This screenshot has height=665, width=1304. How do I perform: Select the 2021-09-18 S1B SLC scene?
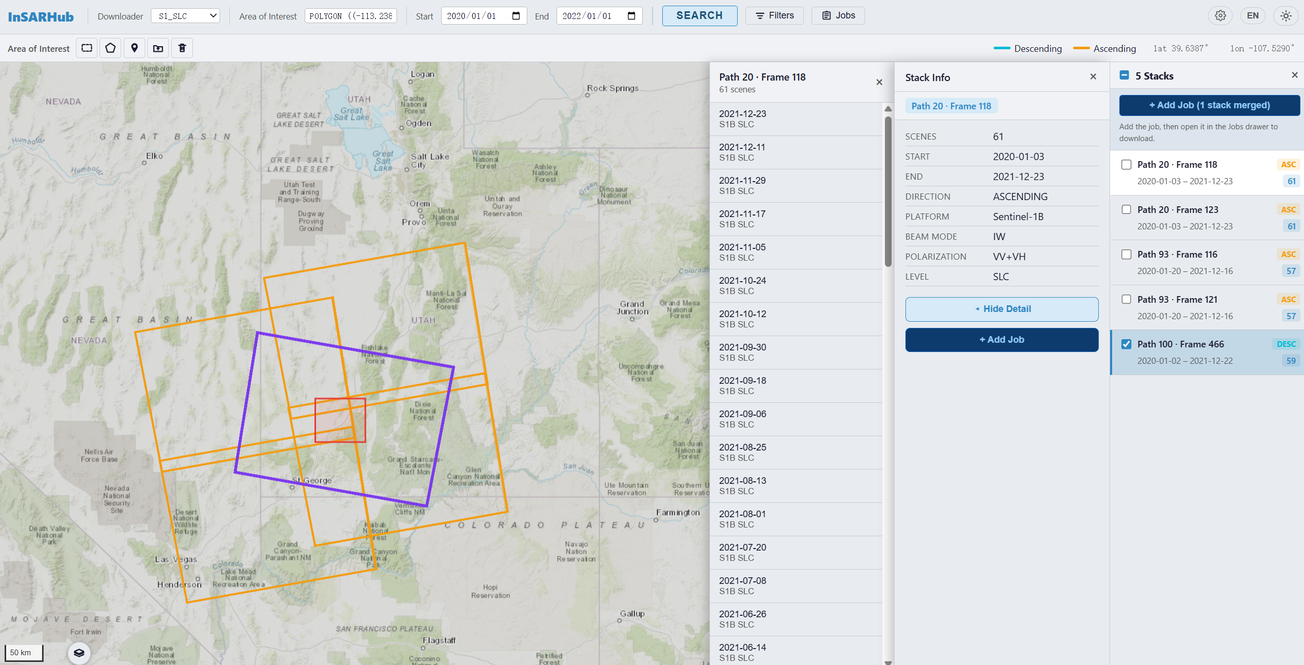796,385
